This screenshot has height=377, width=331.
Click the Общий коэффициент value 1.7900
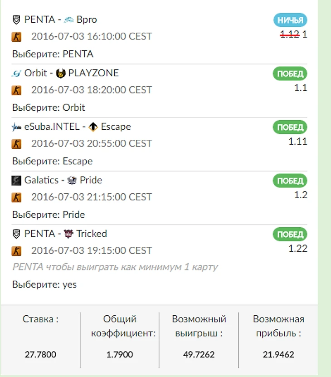tap(119, 354)
